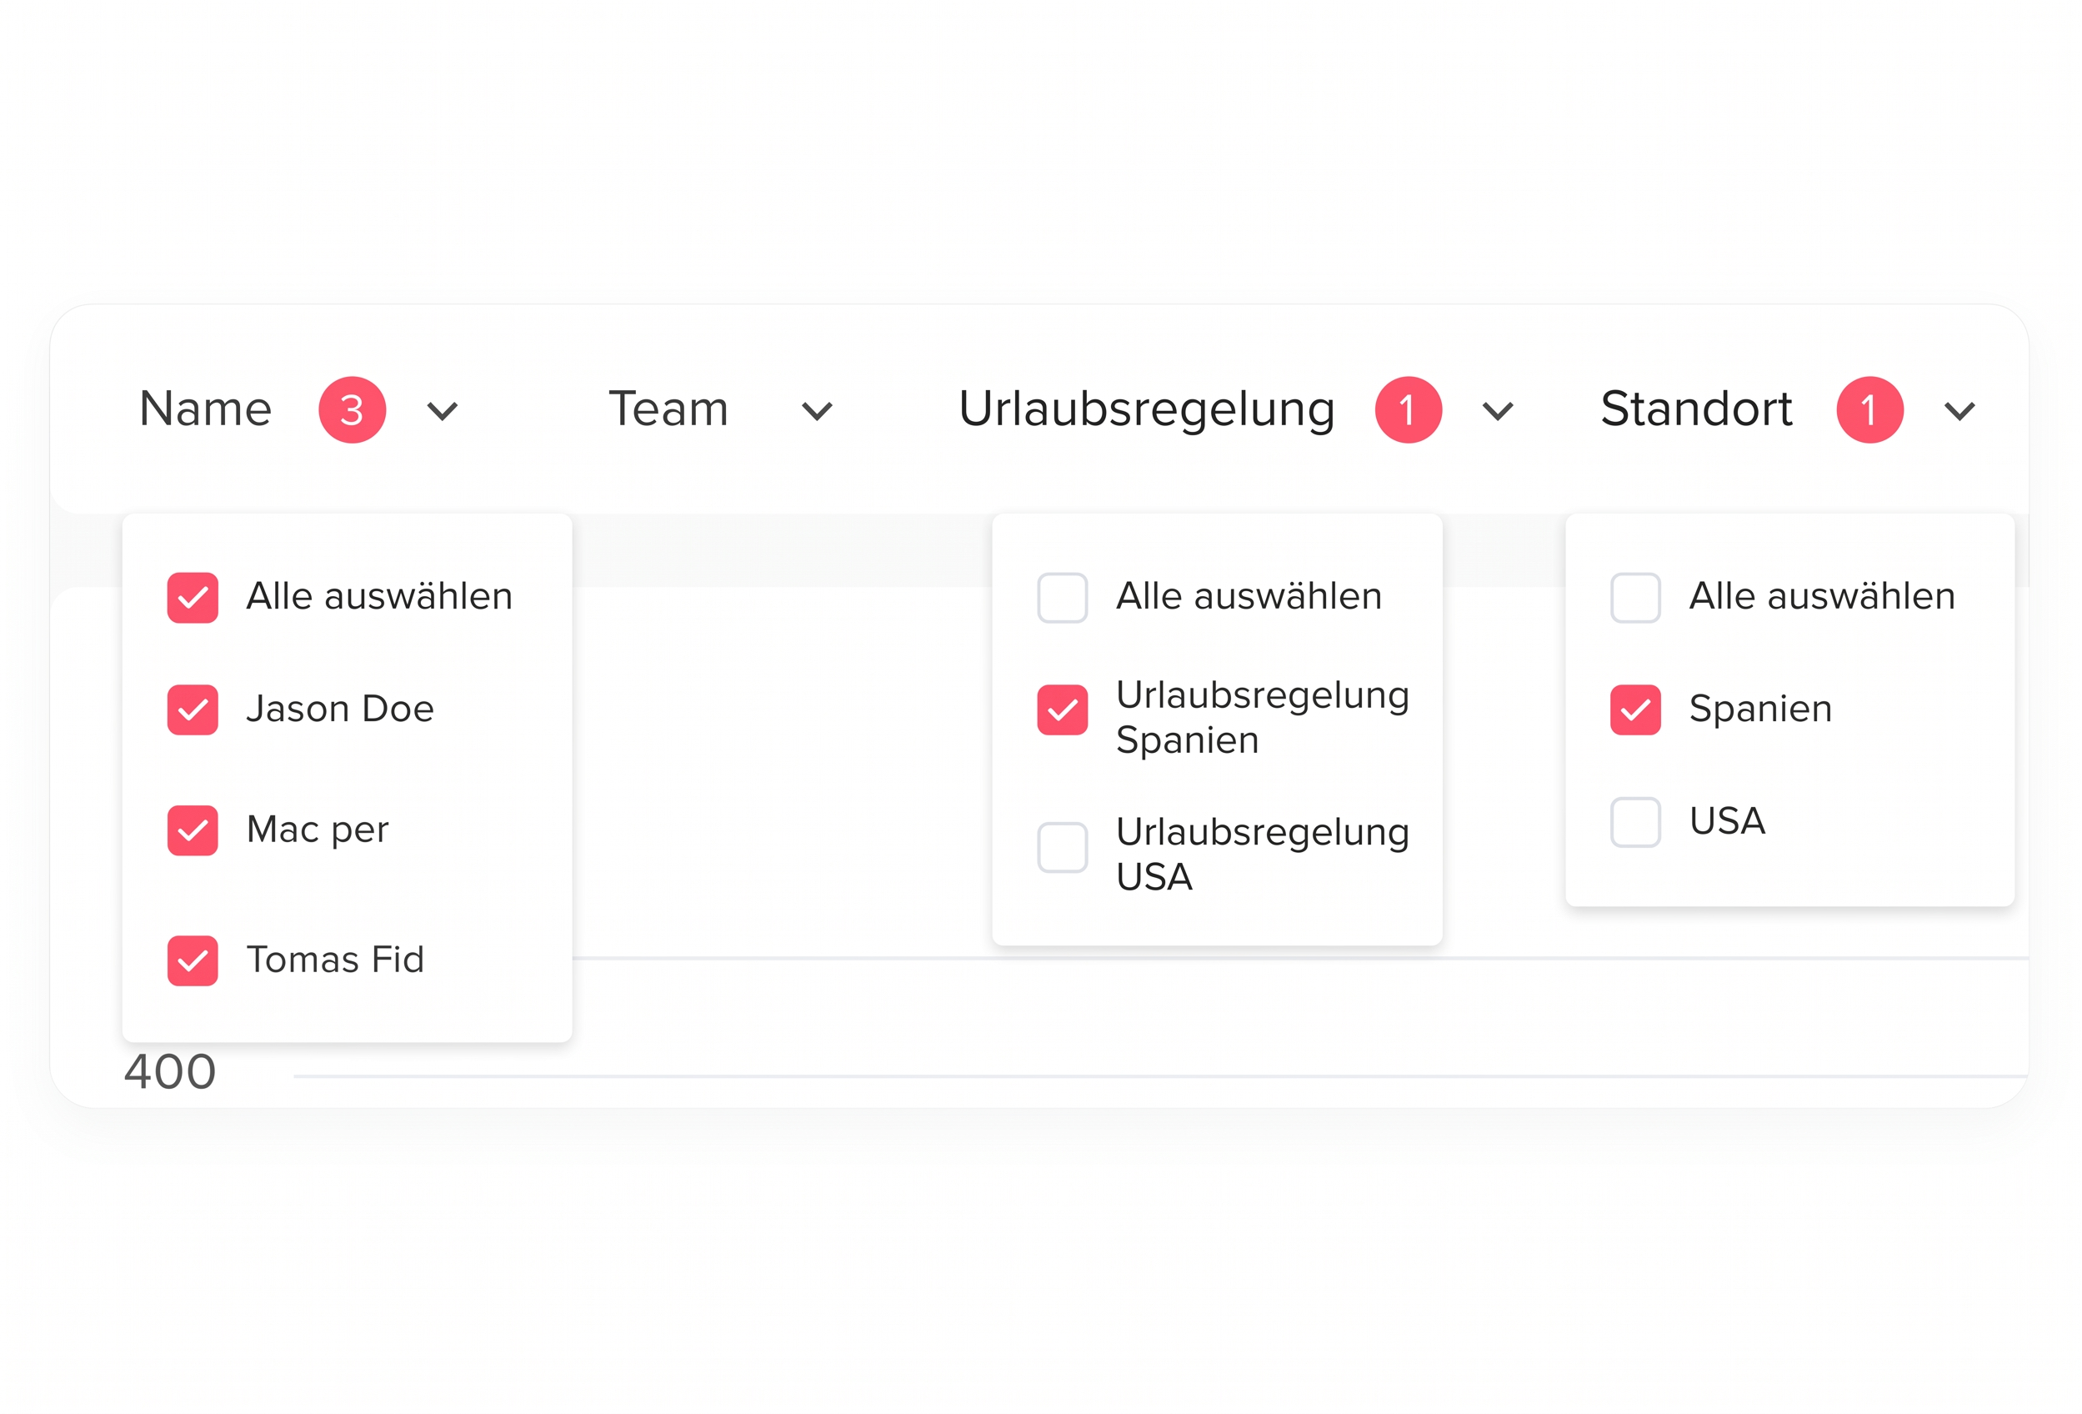Uncheck the Spanien location checkbox
The width and height of the screenshot is (2082, 1414).
pyautogui.click(x=1635, y=710)
